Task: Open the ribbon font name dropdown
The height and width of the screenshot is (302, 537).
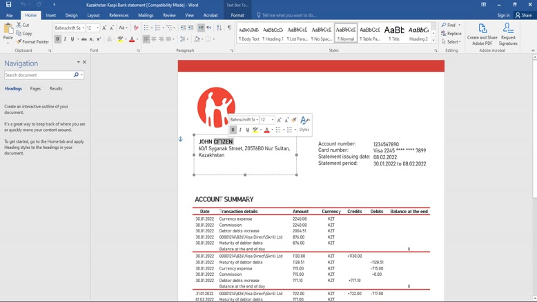Action: click(x=83, y=28)
